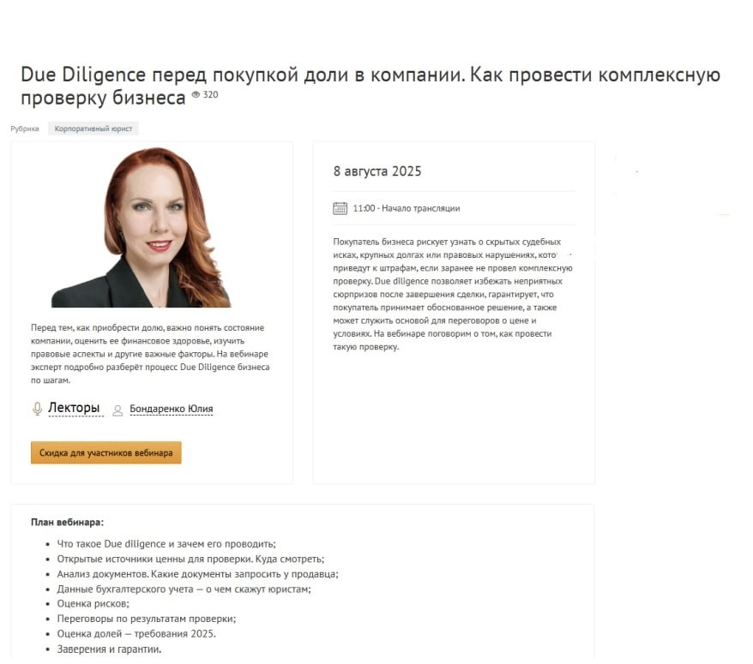Click the Оценка рисков list item
The height and width of the screenshot is (664, 753).
point(93,603)
